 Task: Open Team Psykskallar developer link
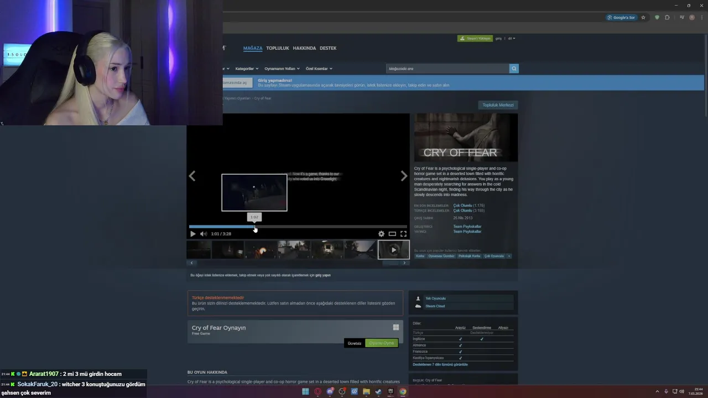point(467,227)
